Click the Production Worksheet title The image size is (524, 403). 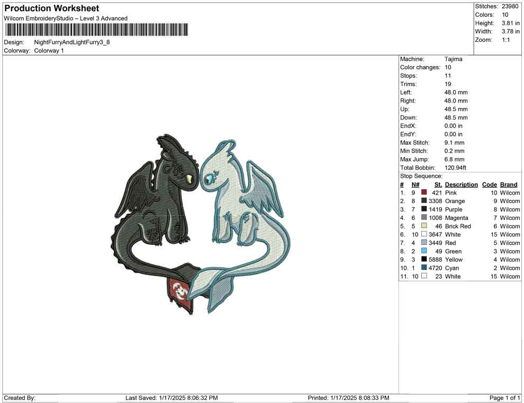click(x=52, y=8)
